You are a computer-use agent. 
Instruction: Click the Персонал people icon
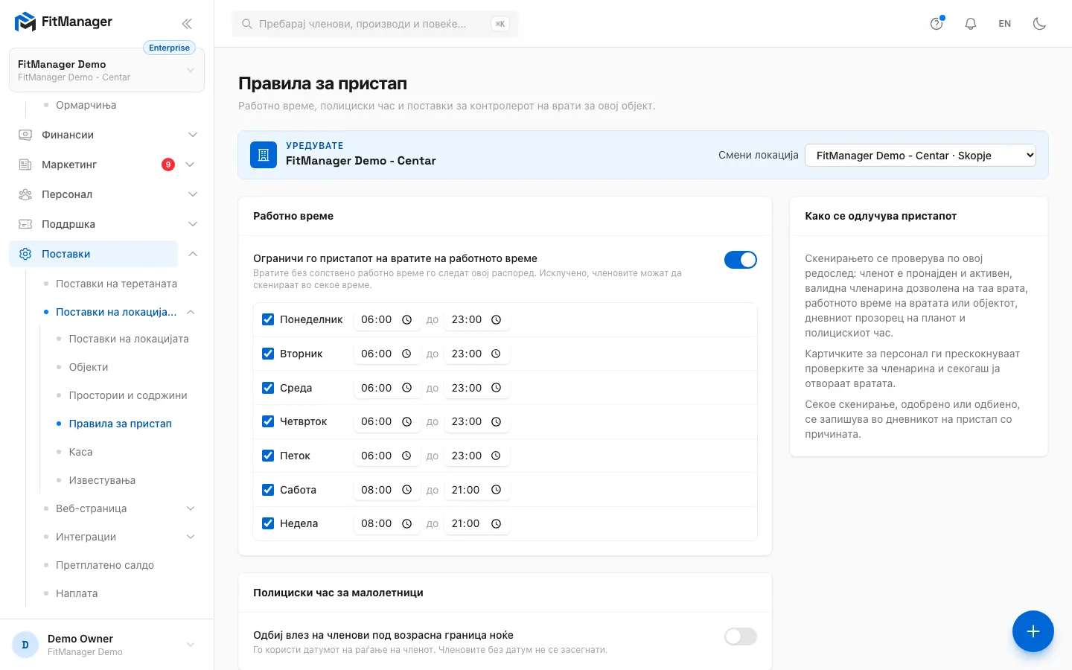pyautogui.click(x=25, y=194)
